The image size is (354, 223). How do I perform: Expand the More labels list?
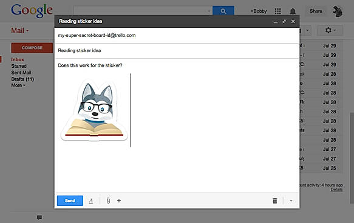point(18,85)
